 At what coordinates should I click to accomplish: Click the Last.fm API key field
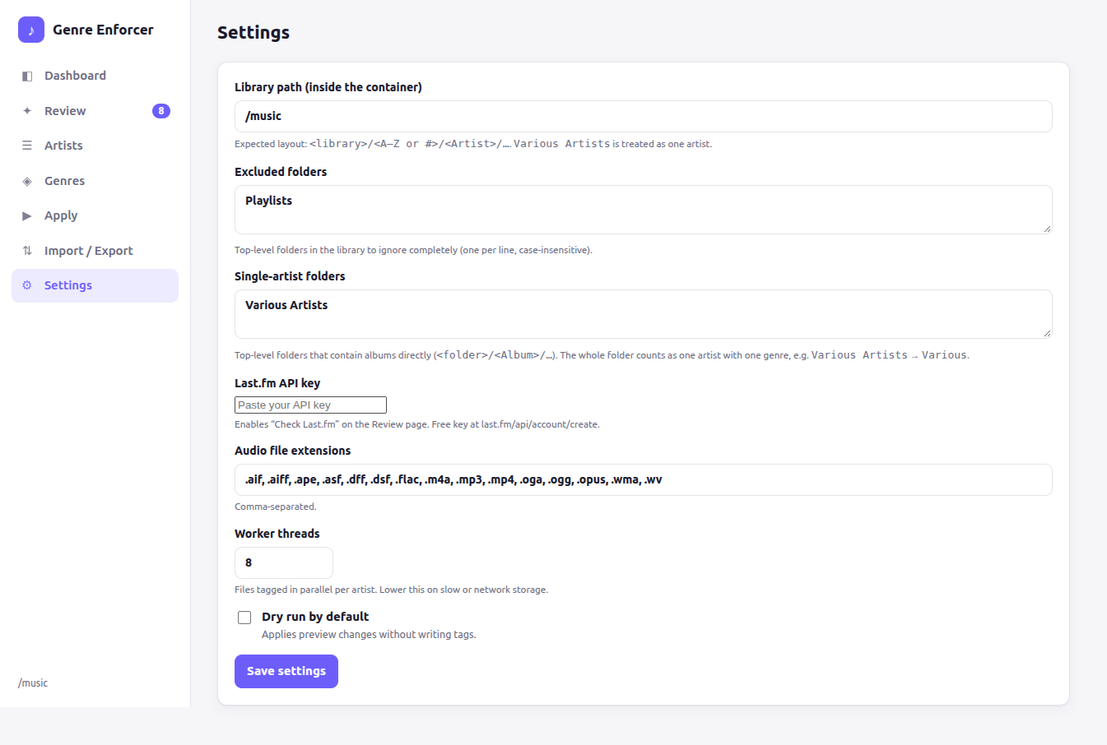click(310, 405)
